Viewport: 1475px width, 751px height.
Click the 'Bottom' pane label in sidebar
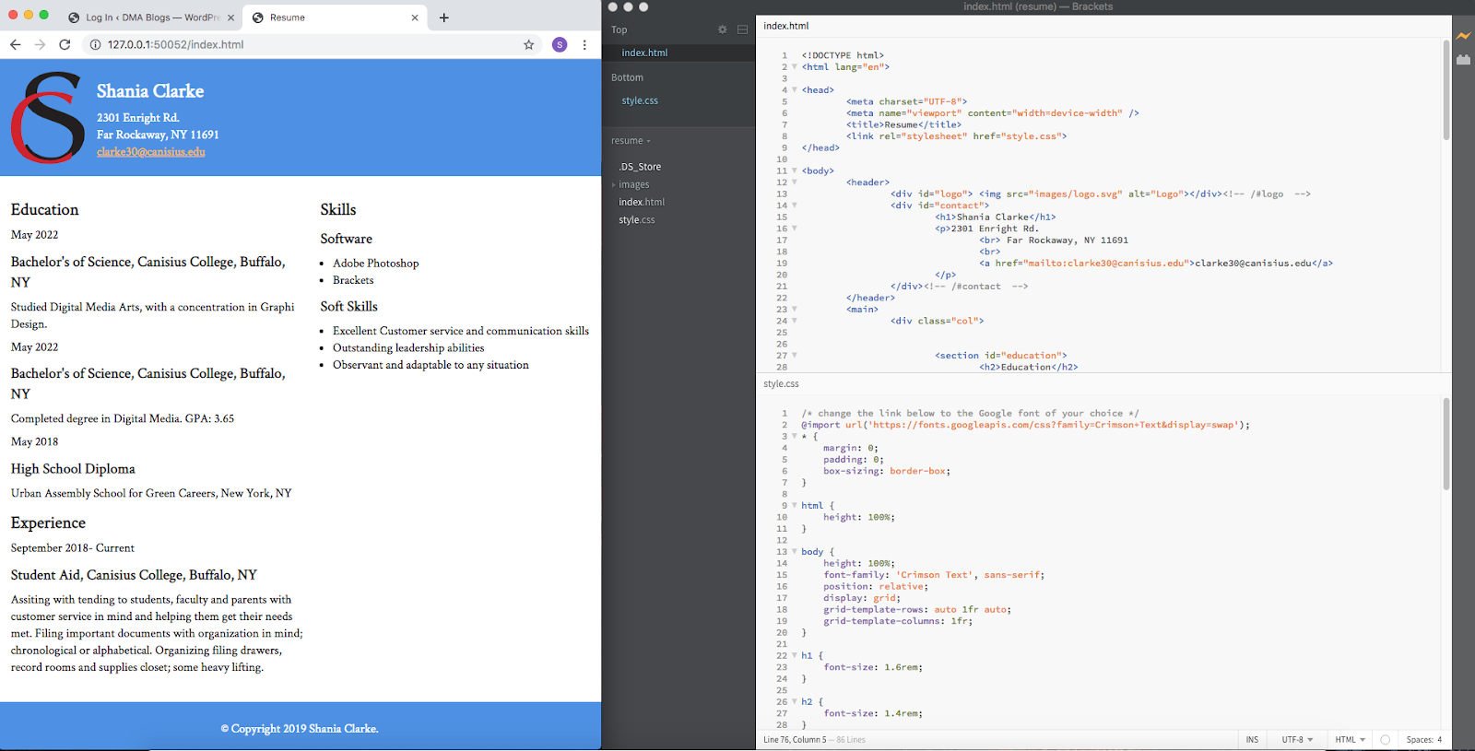(x=627, y=77)
